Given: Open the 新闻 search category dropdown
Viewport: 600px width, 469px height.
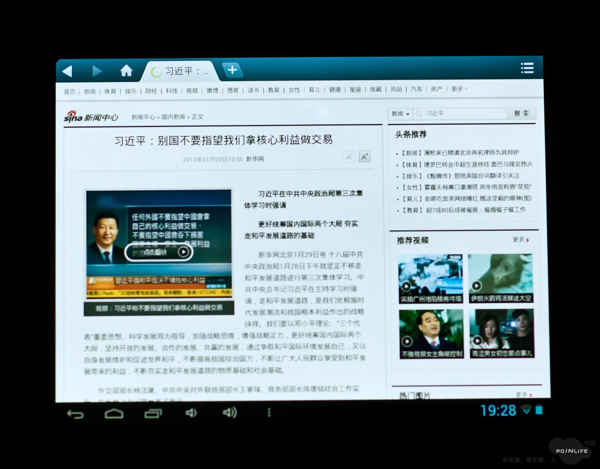Looking at the screenshot, I should coord(400,114).
